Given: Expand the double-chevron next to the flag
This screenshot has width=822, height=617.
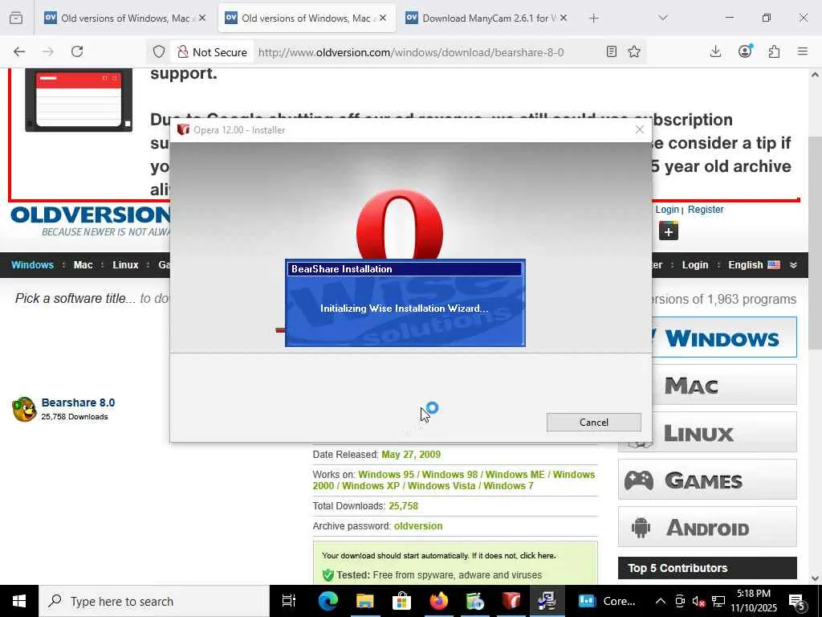Looking at the screenshot, I should click(794, 265).
